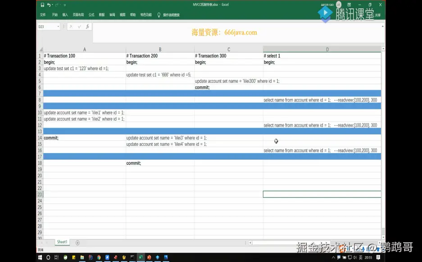Open the aaron rao account avatar
Viewport: 422px width, 262px height.
pos(339,5)
